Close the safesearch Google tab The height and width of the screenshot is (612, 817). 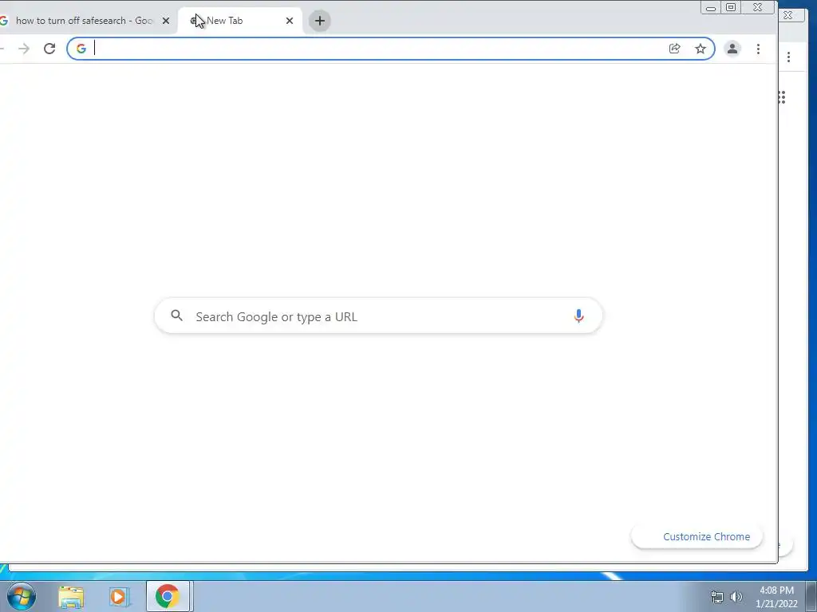click(x=166, y=21)
